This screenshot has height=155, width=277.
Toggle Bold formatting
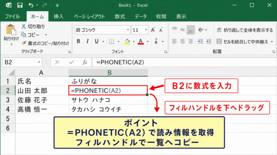click(x=78, y=41)
